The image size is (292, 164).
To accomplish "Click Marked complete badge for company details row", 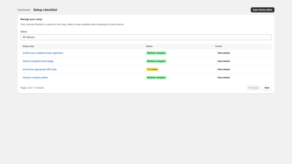I will pyautogui.click(x=156, y=78).
